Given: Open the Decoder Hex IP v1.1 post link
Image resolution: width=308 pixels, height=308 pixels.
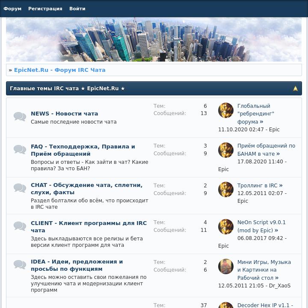Looking at the screenshot, I should point(265,305).
